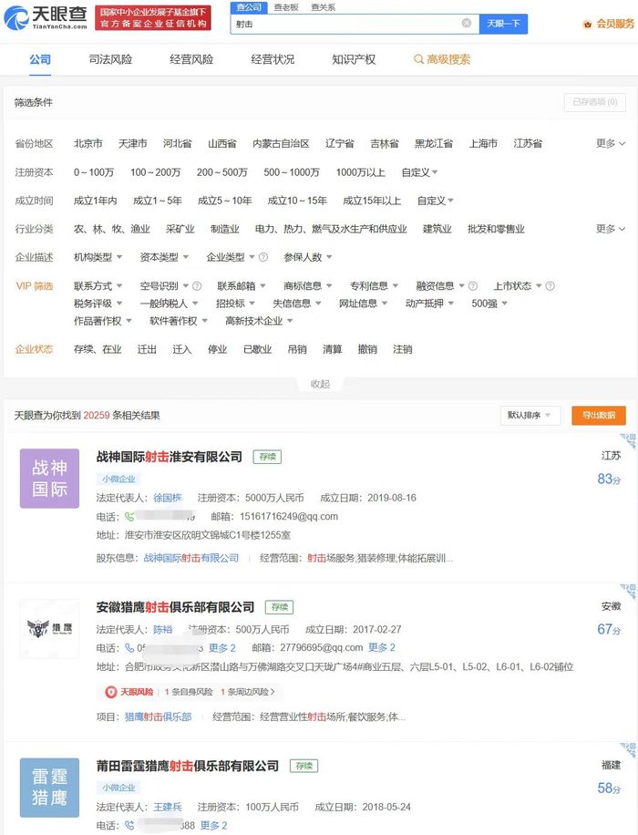Click the 天眼风险 risk icon

point(111,692)
